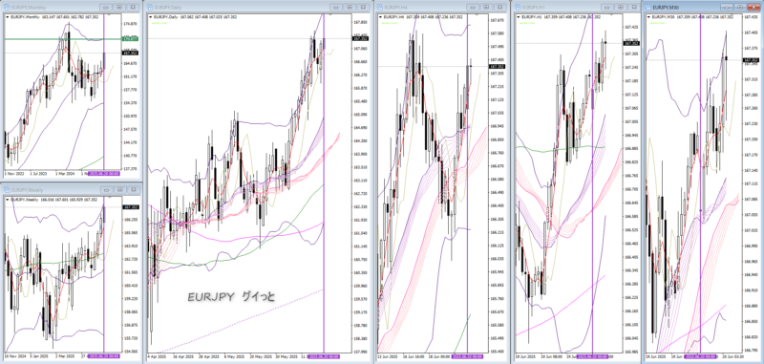Viewport: 764px width, 364px height.
Task: Expand the triangle before EURJPY,Weekly chart header
Action: click(8, 200)
